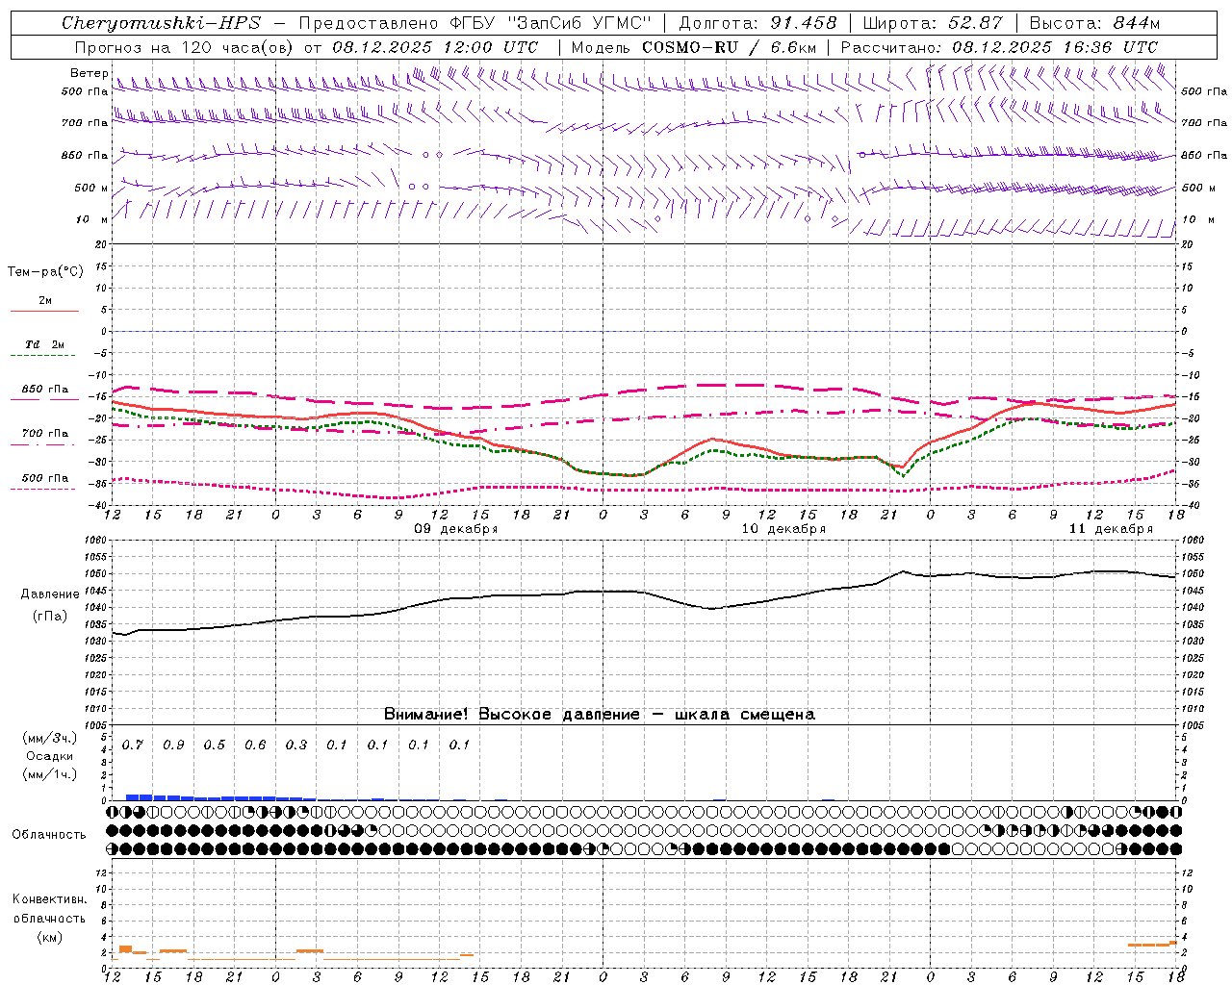Click the 'Облачность' cloud cover label
The width and height of the screenshot is (1232, 985).
point(49,835)
